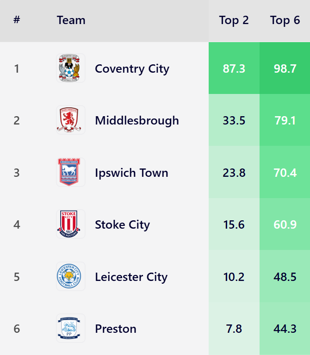Click the # rank column header
Viewport: 310px width, 355px height.
click(17, 20)
